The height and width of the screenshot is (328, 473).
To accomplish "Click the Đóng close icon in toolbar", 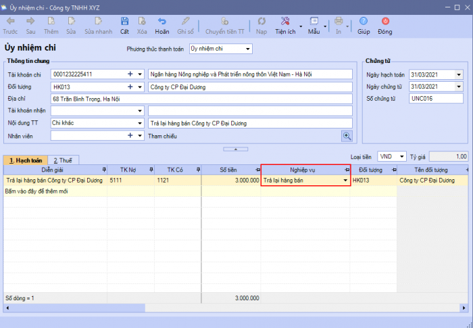I will (x=385, y=22).
